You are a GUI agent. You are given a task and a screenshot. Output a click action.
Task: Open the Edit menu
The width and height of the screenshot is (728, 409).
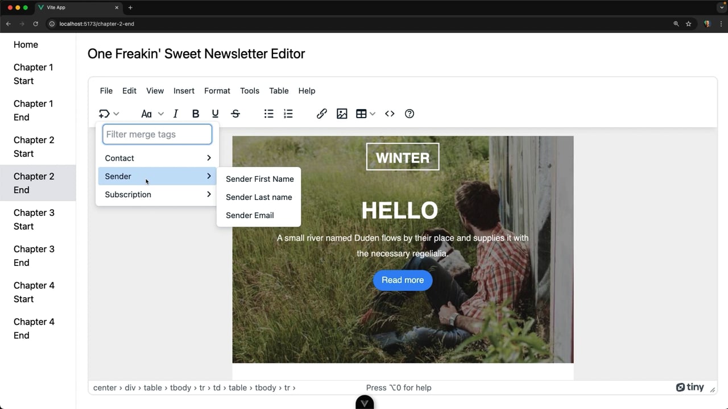coord(130,91)
